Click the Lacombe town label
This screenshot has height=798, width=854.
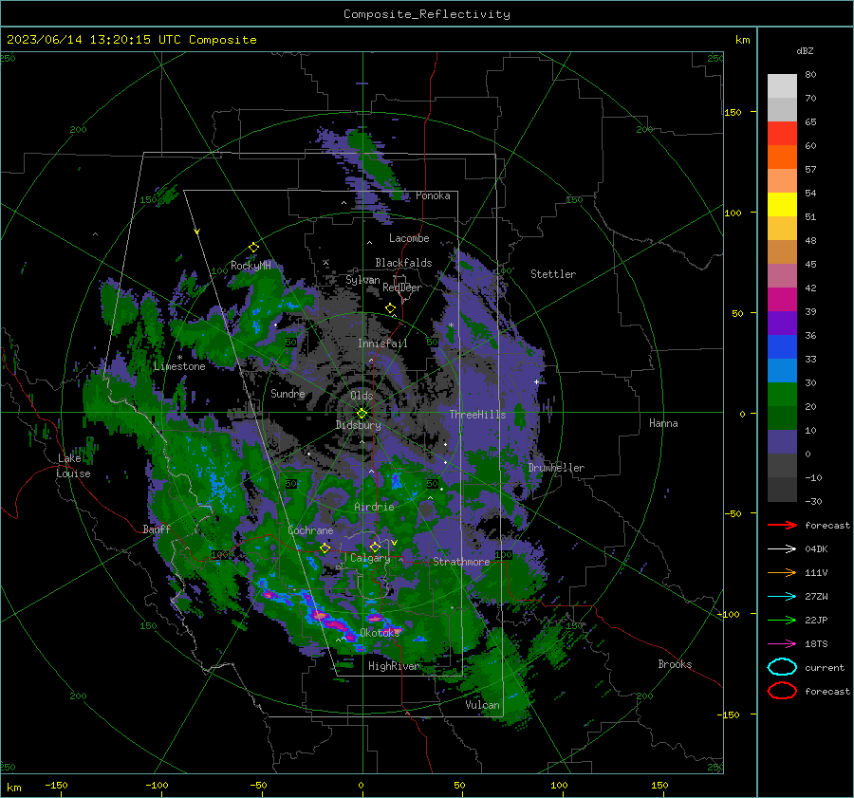409,238
